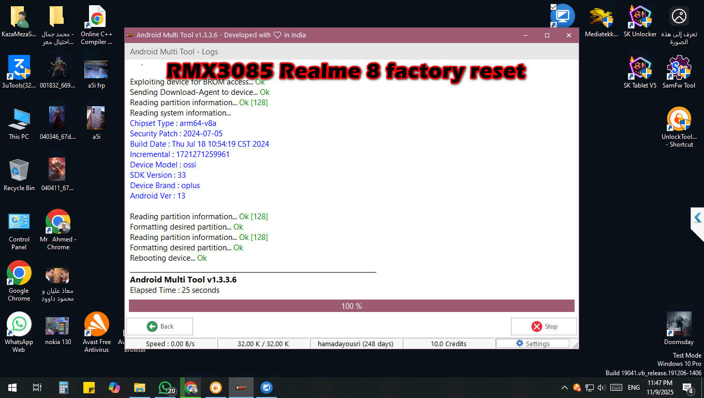The image size is (704, 398).
Task: Click the 100 % progress bar
Action: click(x=351, y=306)
